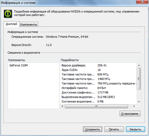Click the 1717 МБ value
This screenshot has height=136, width=149.
pos(103,93)
